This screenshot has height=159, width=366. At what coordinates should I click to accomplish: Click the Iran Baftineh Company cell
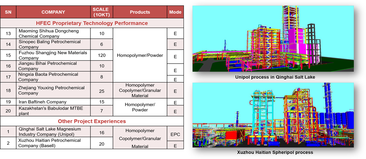click(53, 102)
